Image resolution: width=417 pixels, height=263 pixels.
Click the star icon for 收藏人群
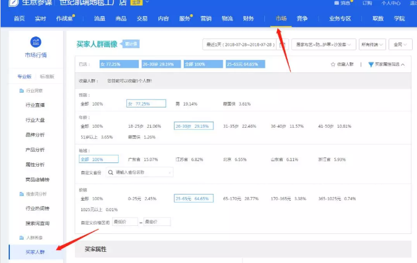point(333,64)
